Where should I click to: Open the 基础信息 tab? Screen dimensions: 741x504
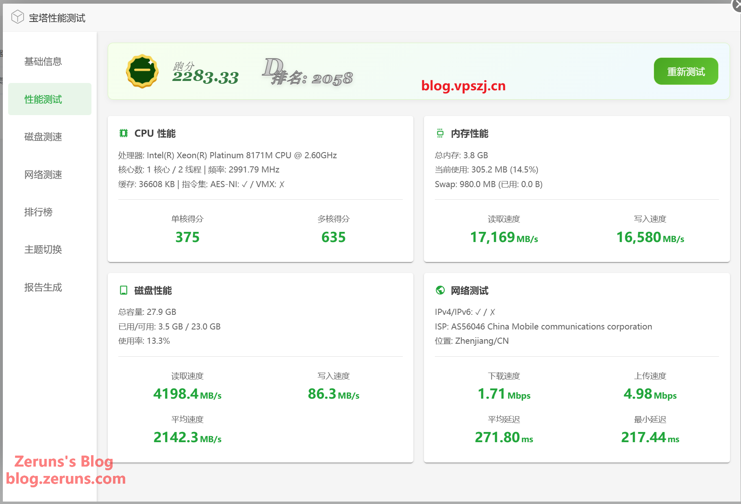point(43,61)
